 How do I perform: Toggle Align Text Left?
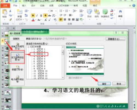[x=61, y=19]
